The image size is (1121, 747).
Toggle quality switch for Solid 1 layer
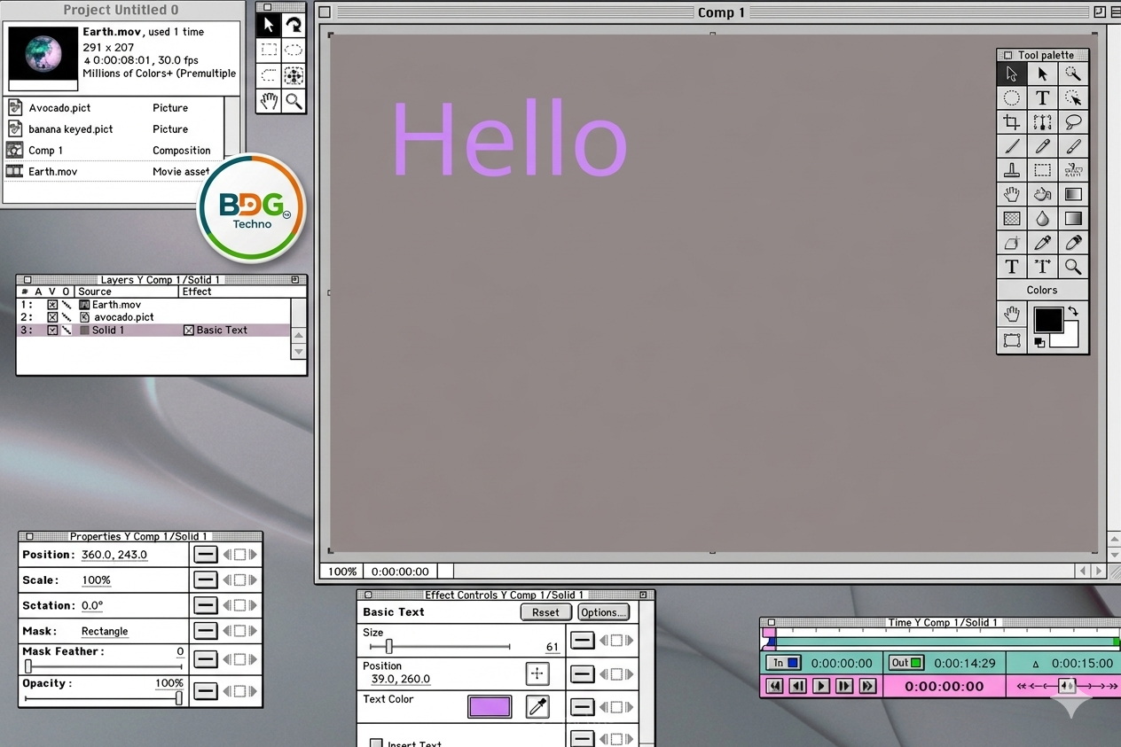(x=67, y=331)
